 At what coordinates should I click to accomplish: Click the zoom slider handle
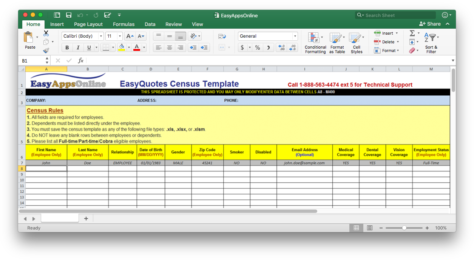click(x=404, y=228)
